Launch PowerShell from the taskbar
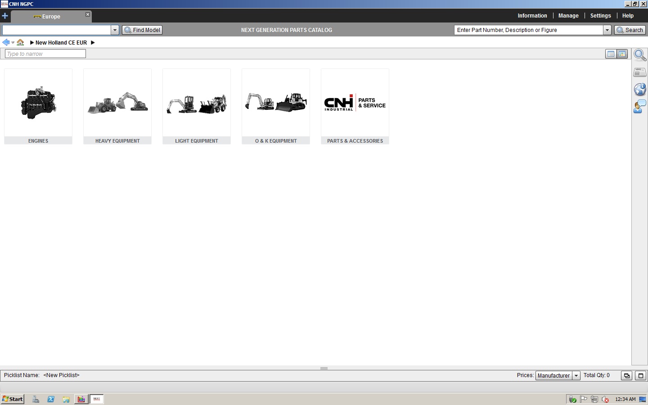 point(51,399)
